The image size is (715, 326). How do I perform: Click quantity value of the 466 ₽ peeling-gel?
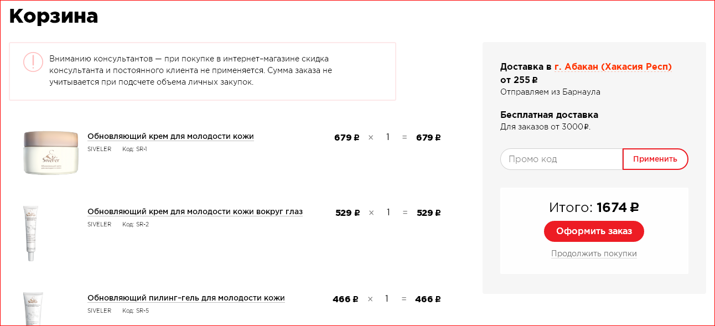point(387,299)
